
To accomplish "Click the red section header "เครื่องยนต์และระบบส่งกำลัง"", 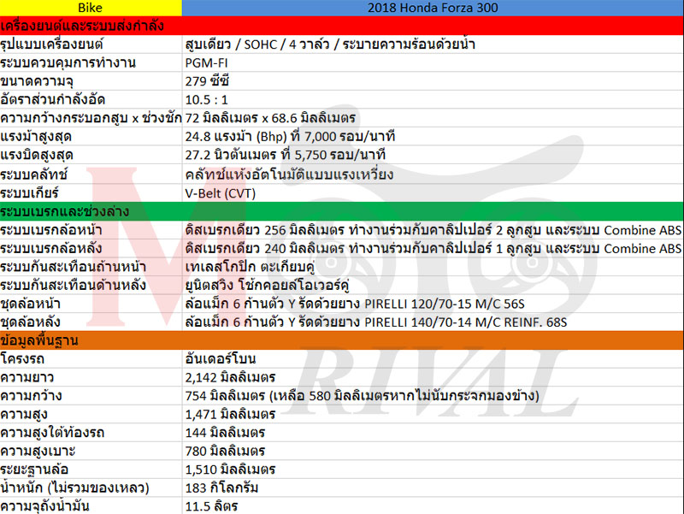I will pyautogui.click(x=342, y=26).
